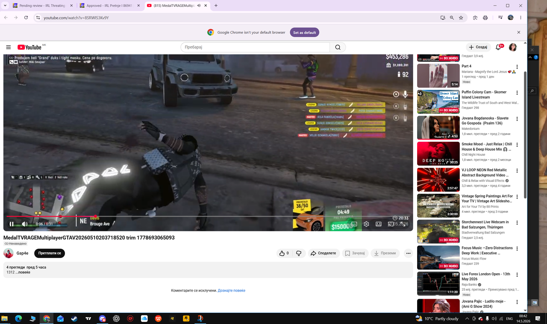Open the Gap4e channel avatar

(9, 253)
